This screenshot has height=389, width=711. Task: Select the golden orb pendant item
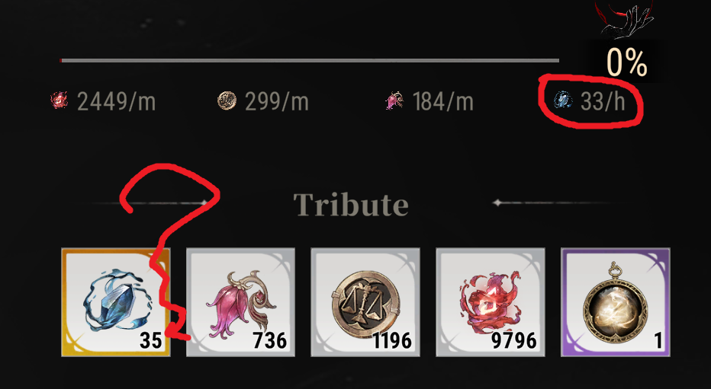click(616, 302)
